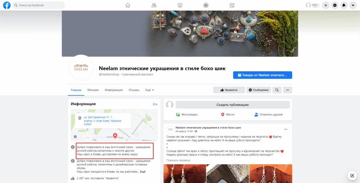Open the Watch video icon

click(x=180, y=5)
